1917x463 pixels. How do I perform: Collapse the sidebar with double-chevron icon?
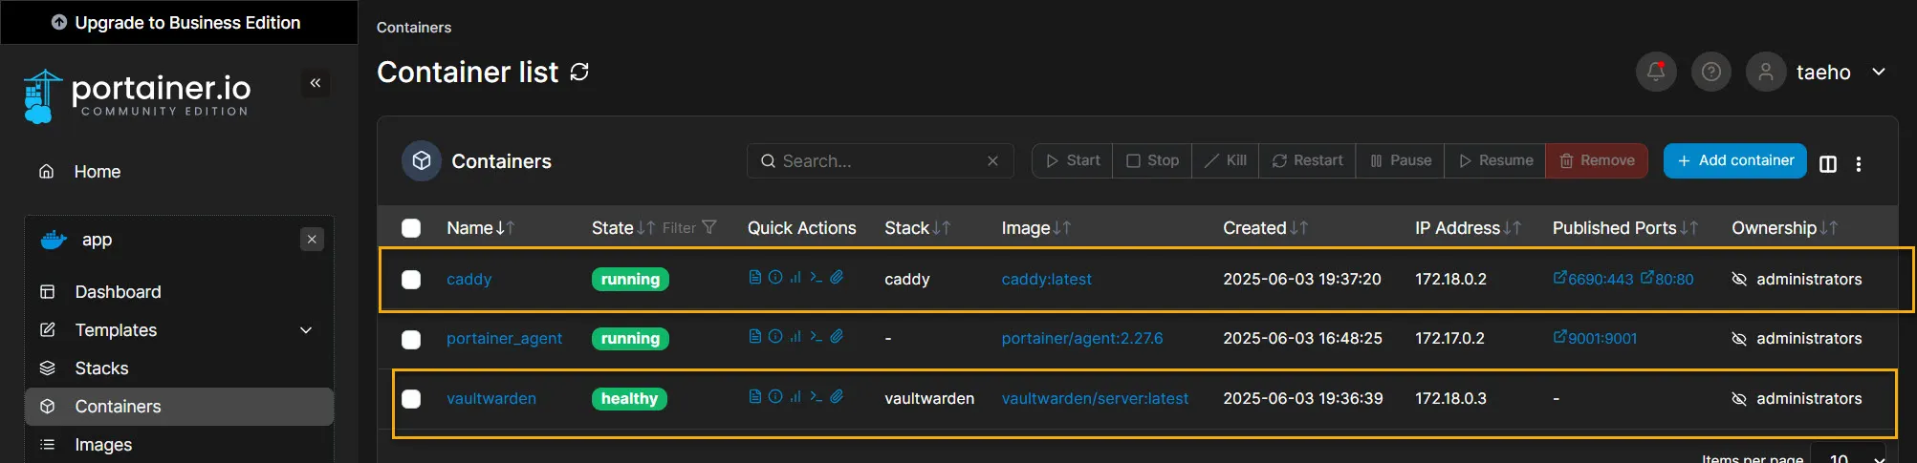pyautogui.click(x=316, y=83)
